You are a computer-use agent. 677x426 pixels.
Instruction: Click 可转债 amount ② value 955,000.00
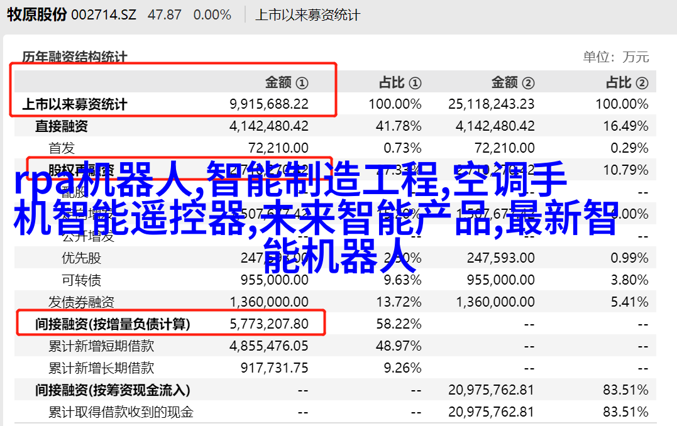pyautogui.click(x=501, y=280)
